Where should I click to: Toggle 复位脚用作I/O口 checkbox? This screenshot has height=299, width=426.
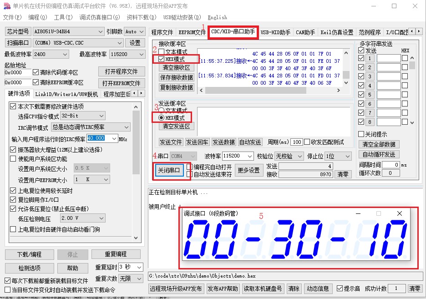point(13,200)
